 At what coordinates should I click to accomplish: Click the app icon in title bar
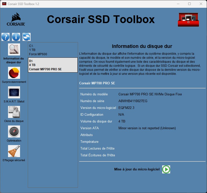[x=4, y=4]
